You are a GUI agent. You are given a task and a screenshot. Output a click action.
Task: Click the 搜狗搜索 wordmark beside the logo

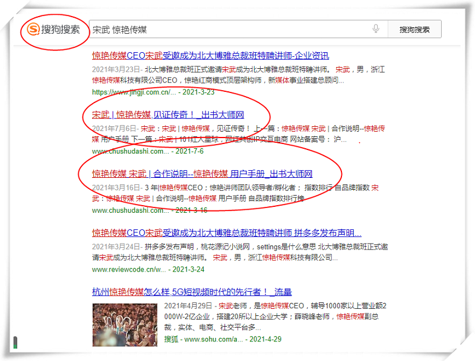click(x=61, y=29)
